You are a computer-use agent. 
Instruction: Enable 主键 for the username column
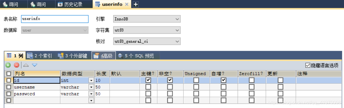click(149, 87)
